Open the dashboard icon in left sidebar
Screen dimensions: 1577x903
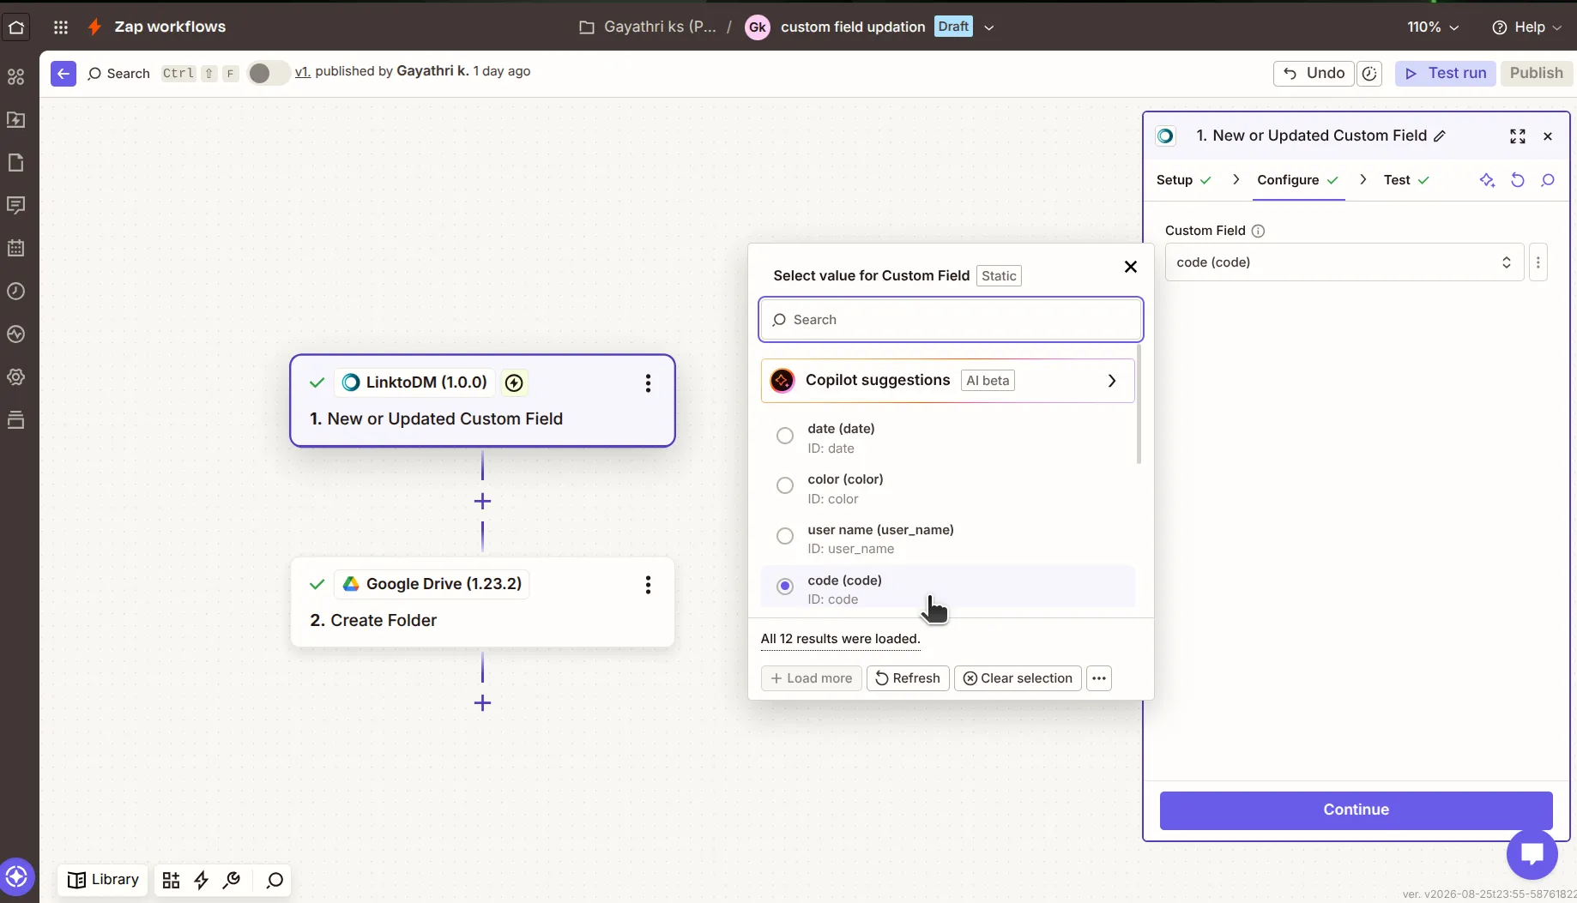click(16, 77)
